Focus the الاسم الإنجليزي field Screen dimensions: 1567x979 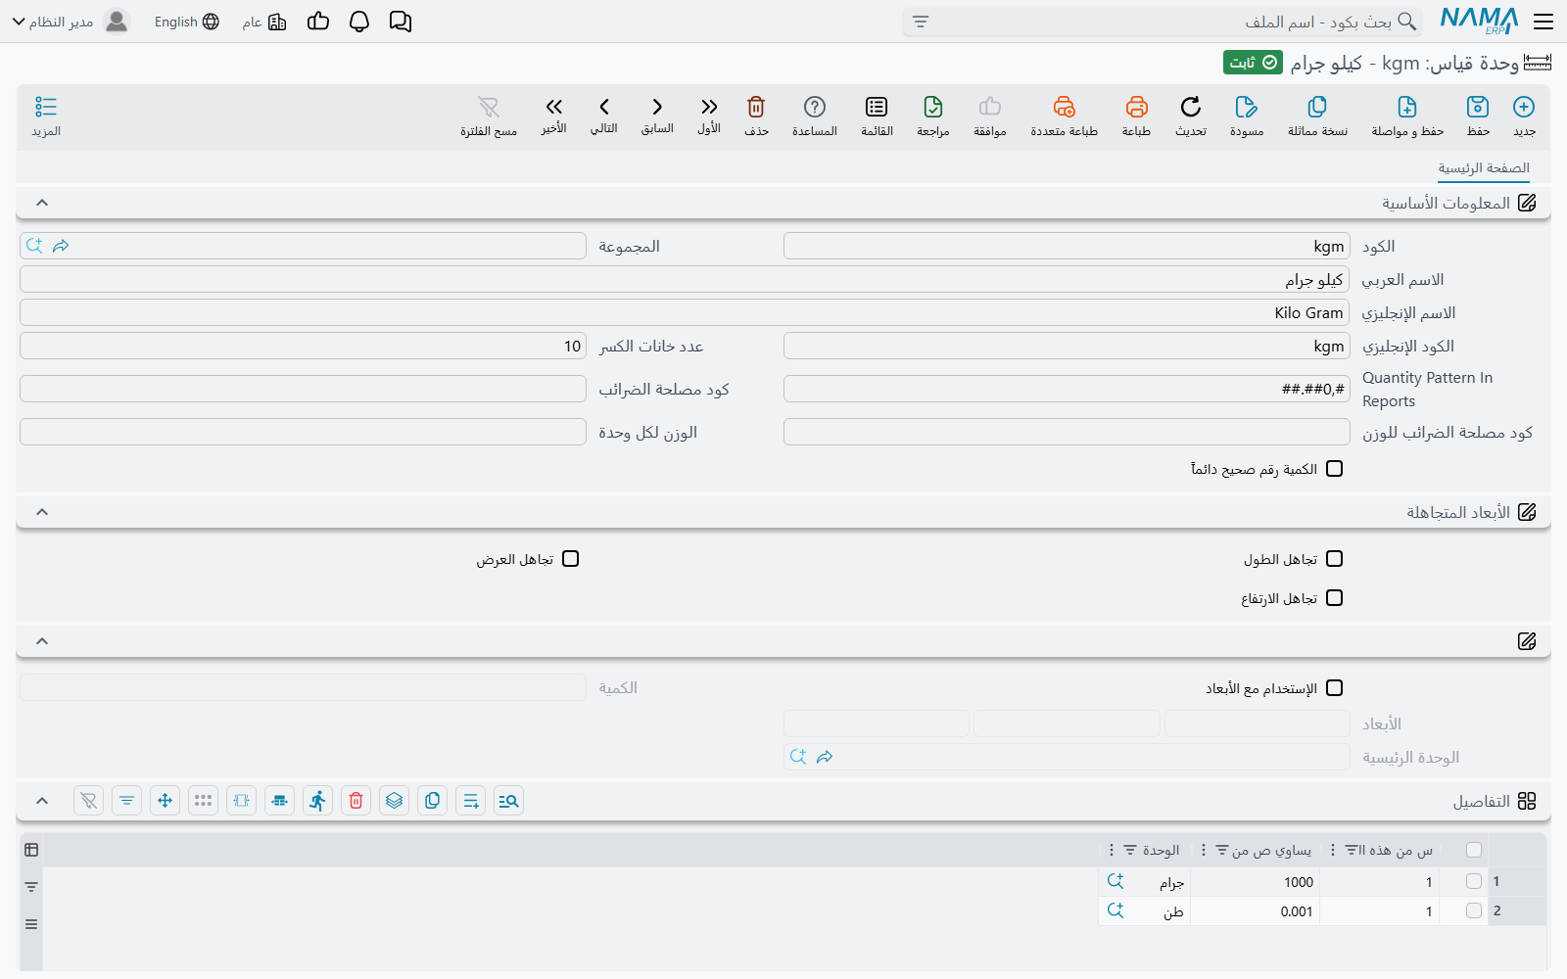coord(685,312)
